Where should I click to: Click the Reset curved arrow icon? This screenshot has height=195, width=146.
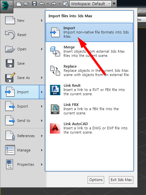[10, 35]
